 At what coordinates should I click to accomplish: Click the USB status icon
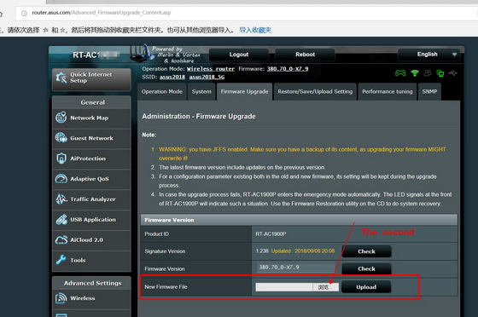click(453, 73)
